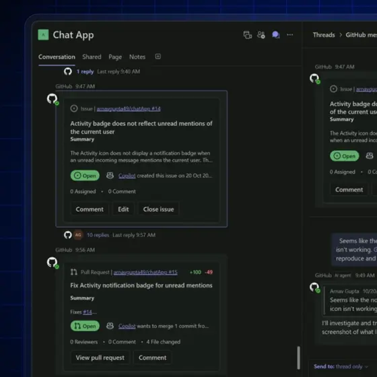Switch to the Conversation tab

57,57
